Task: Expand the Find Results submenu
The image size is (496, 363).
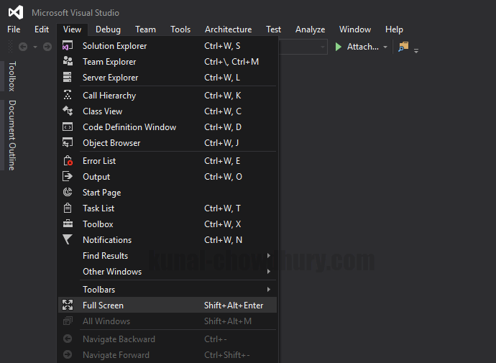Action: (x=269, y=255)
